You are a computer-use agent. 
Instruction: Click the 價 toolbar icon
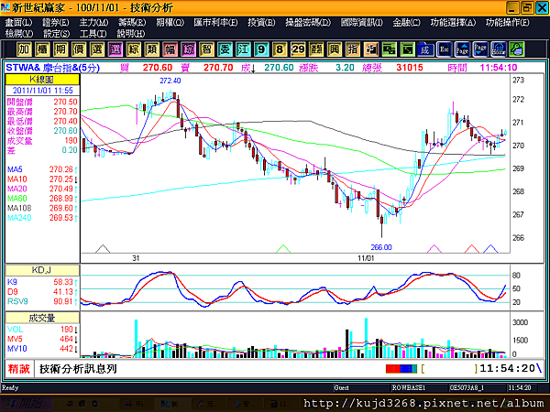pos(79,49)
